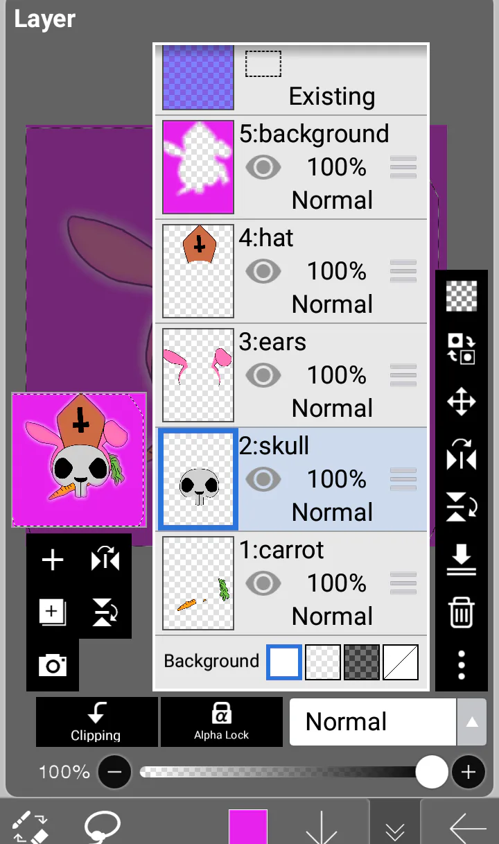Screen dimensions: 499x844
Task: Enable Alpha Lock button
Action: pyautogui.click(x=222, y=721)
